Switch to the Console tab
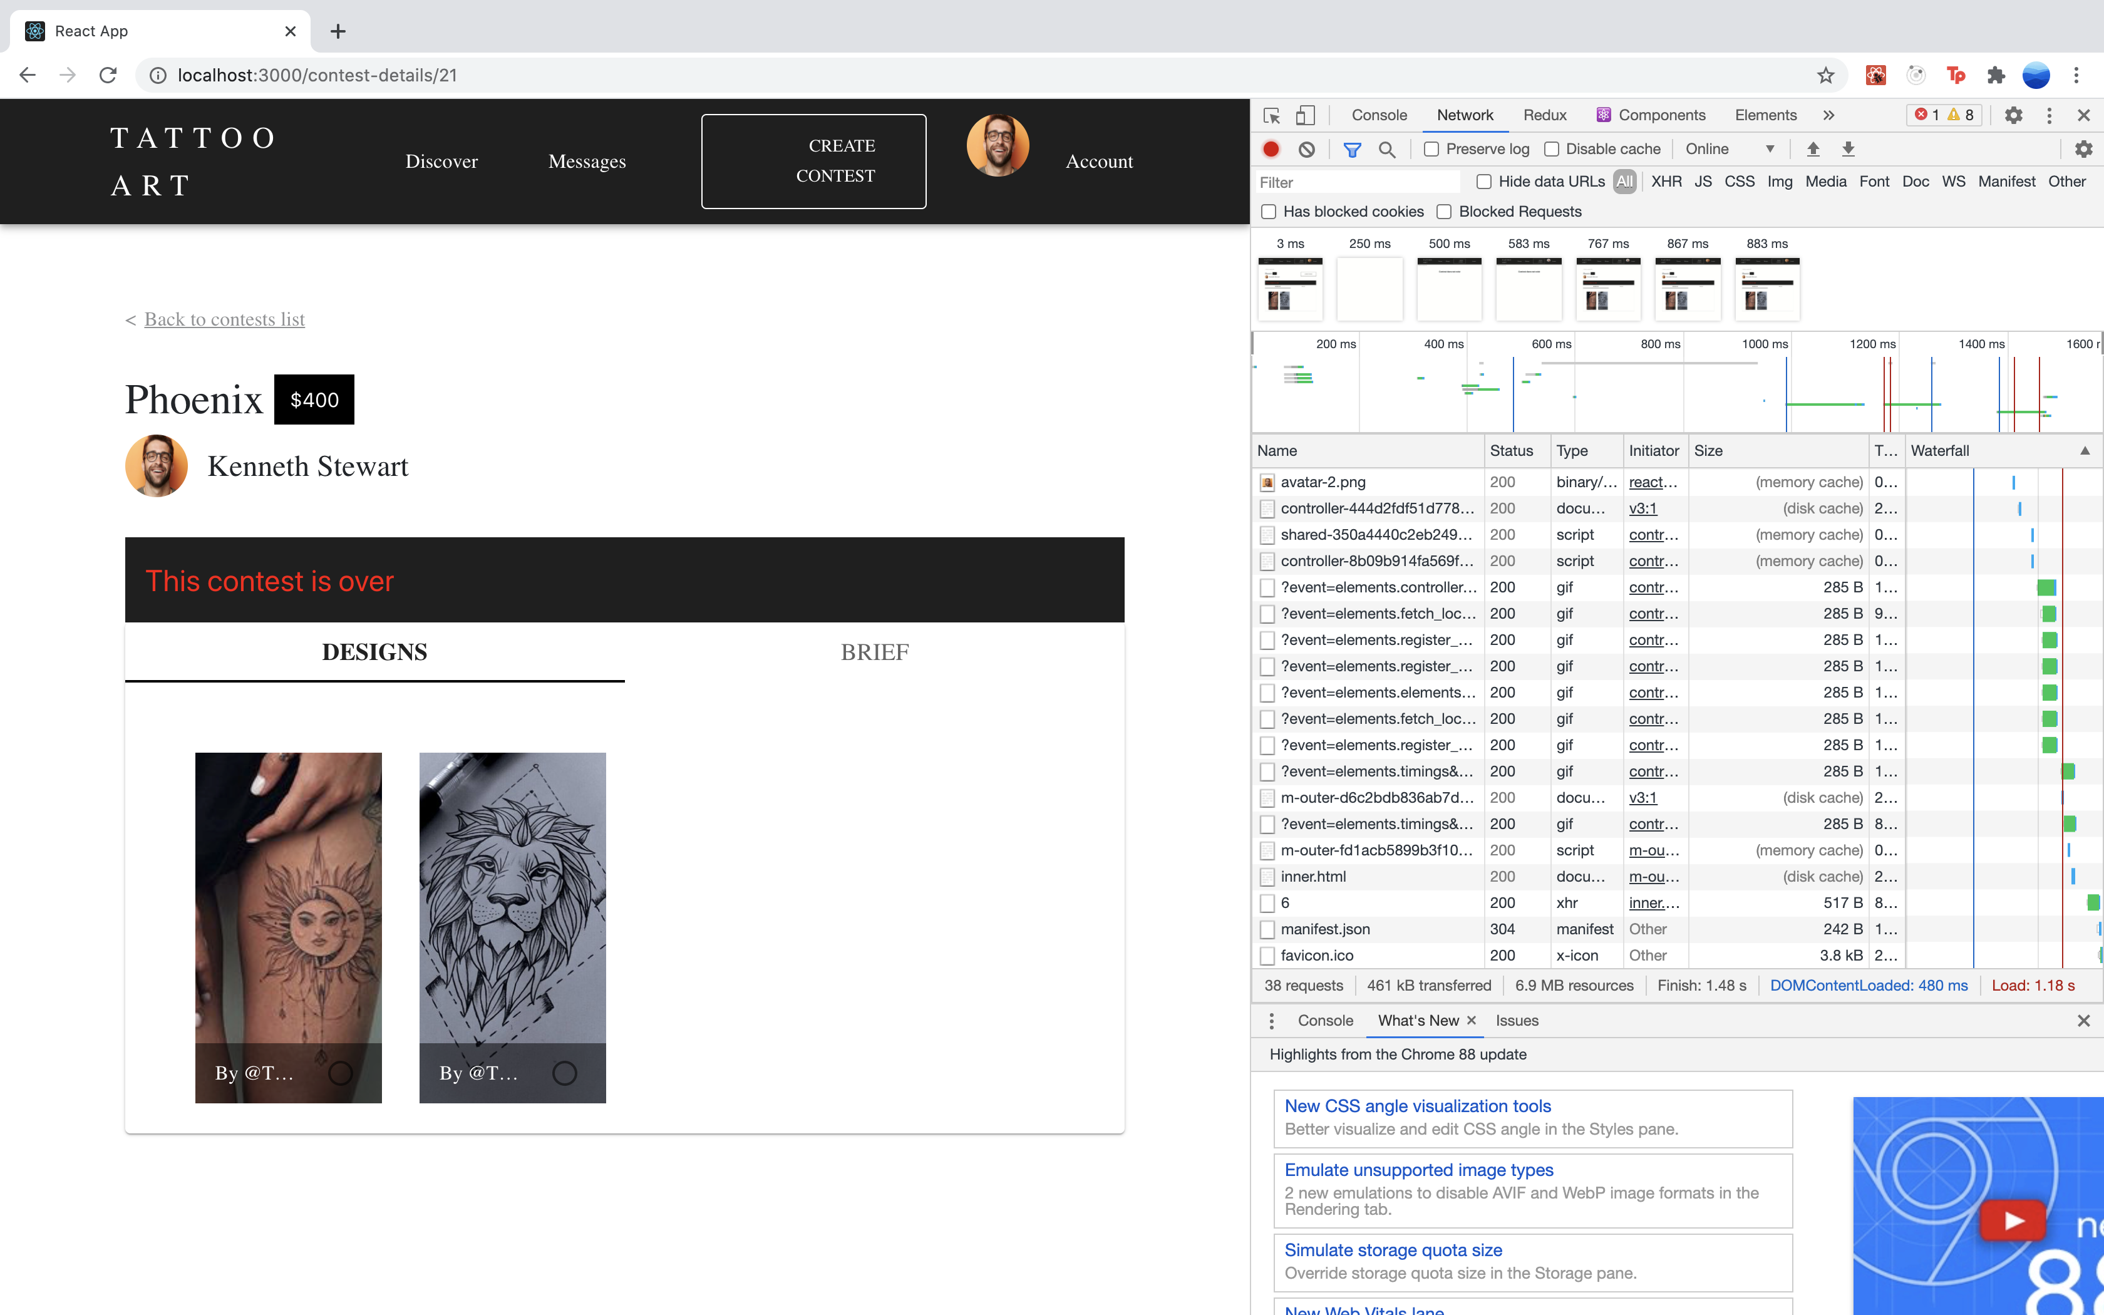 pyautogui.click(x=1378, y=115)
